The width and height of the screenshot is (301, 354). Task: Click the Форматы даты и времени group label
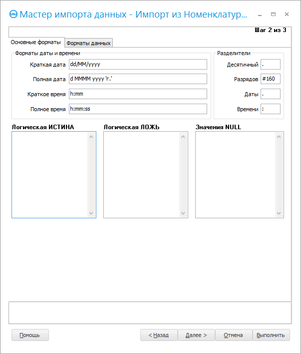[x=47, y=53]
